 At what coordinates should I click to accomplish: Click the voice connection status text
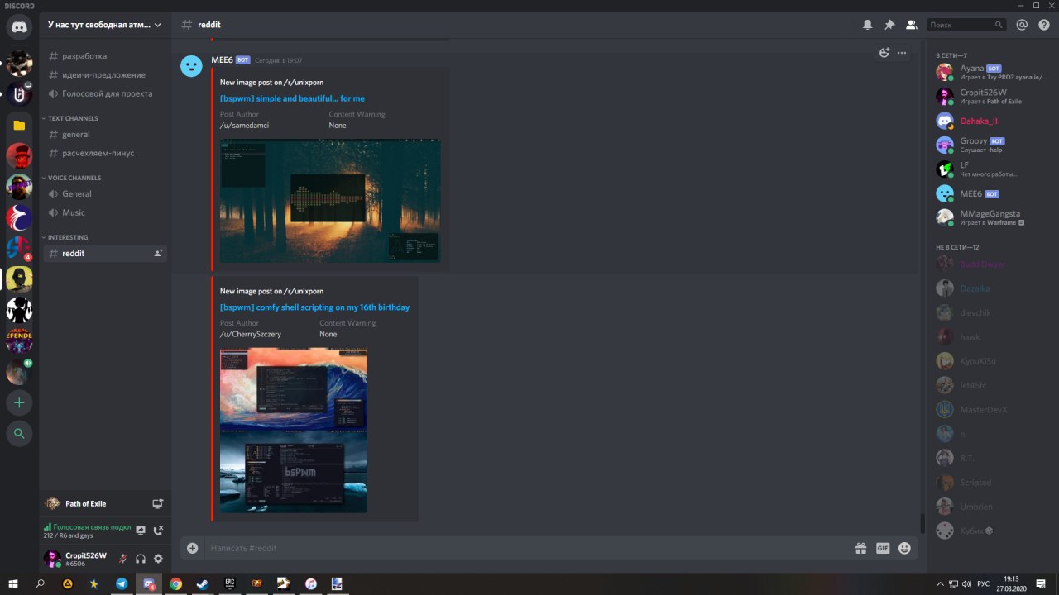click(92, 526)
